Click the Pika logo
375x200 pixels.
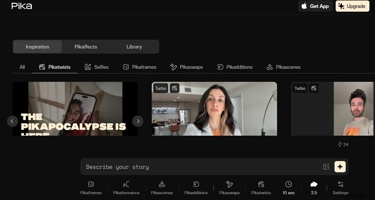tap(22, 6)
